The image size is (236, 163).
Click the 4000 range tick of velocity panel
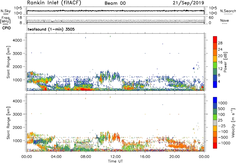[17, 101]
